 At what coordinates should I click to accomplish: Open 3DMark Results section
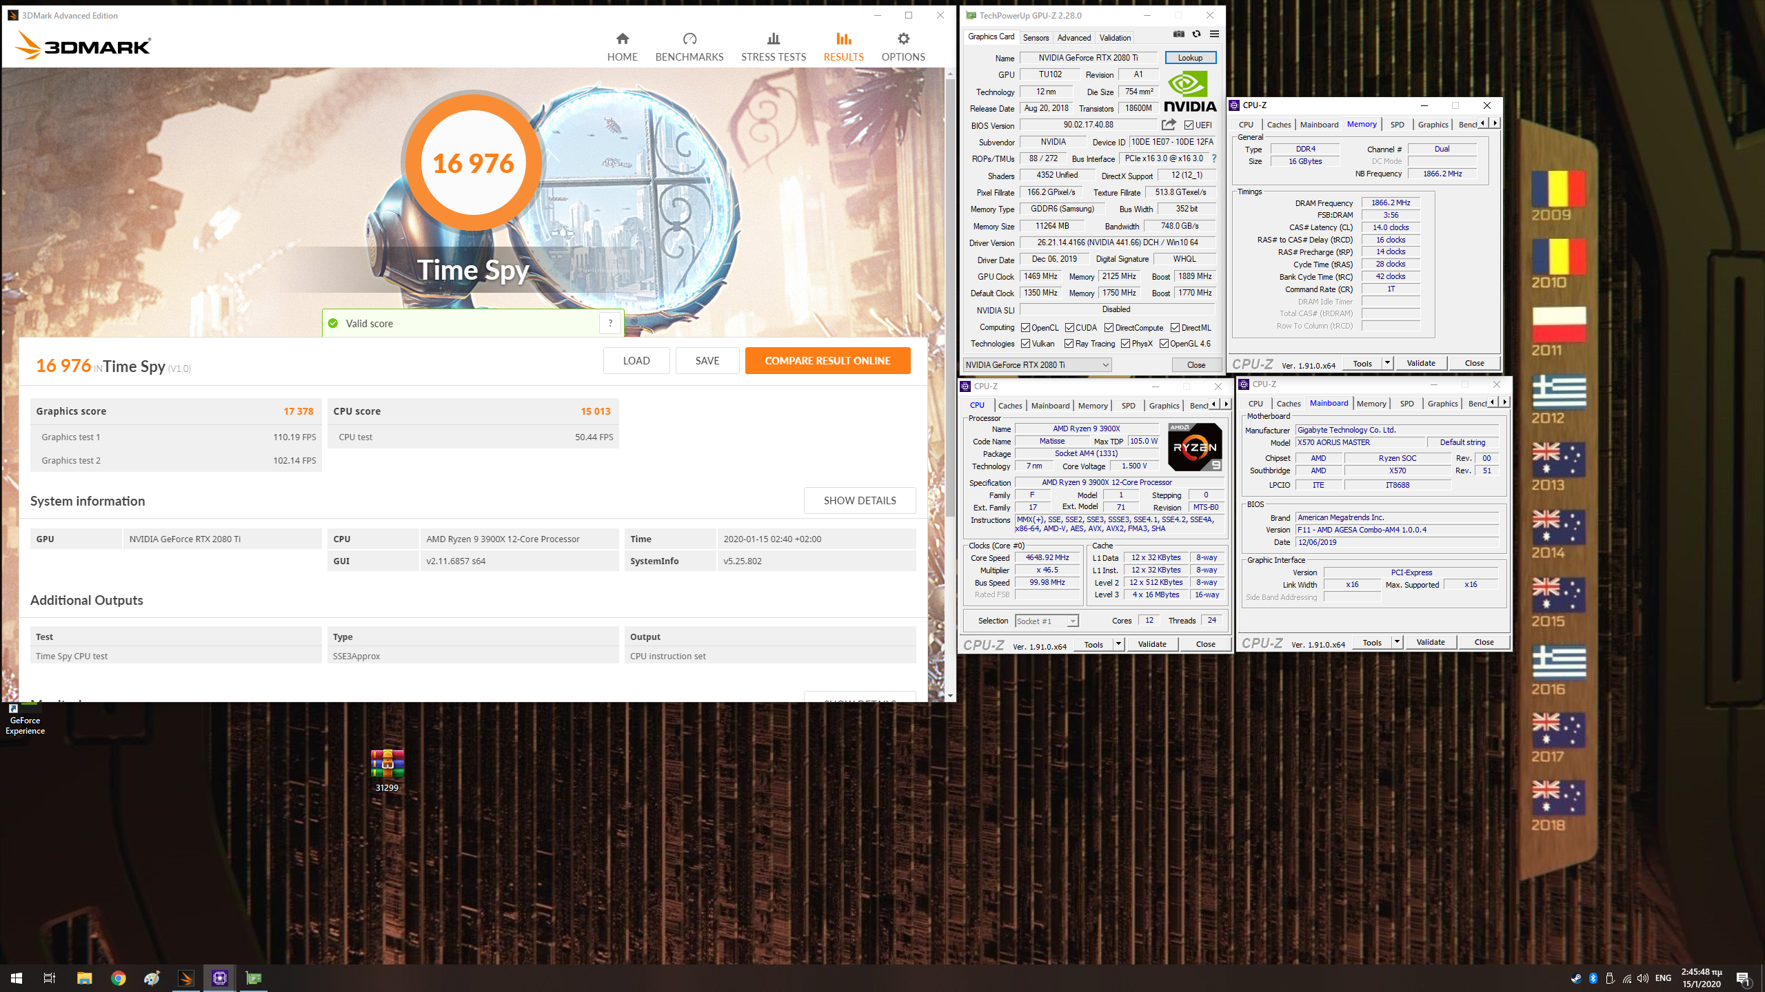(843, 47)
